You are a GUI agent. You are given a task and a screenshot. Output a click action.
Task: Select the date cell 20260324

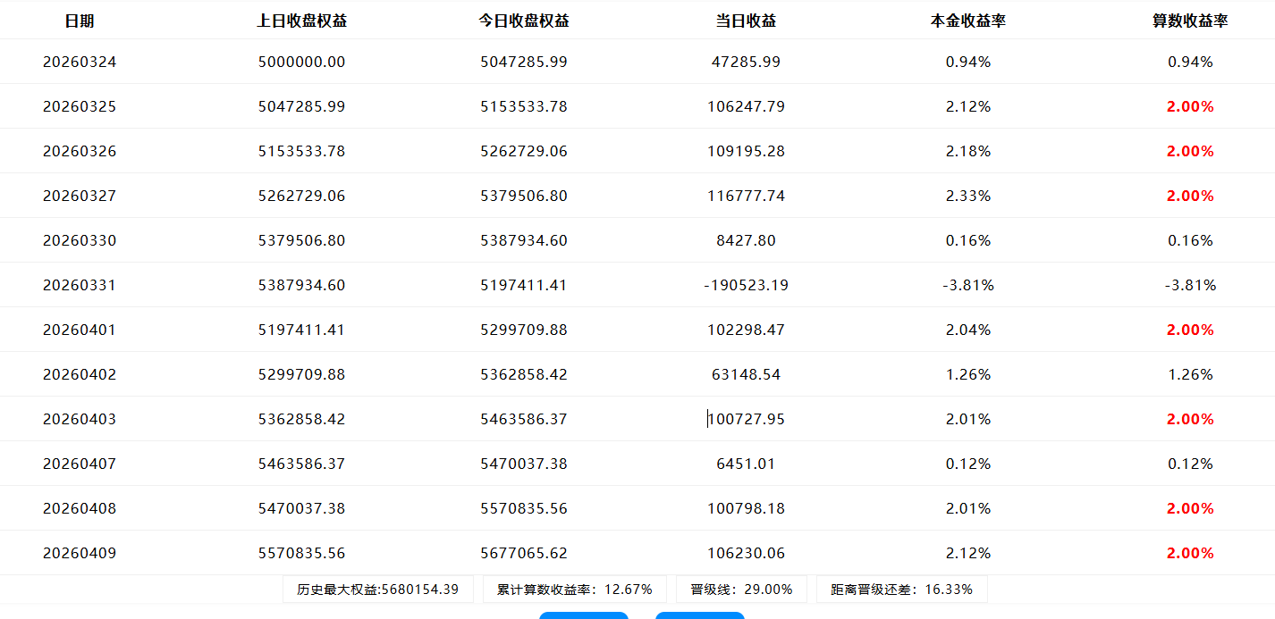(x=80, y=62)
